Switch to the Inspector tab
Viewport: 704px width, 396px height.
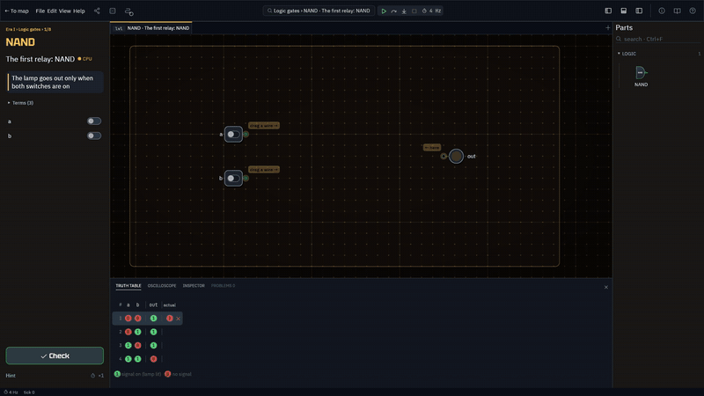194,285
